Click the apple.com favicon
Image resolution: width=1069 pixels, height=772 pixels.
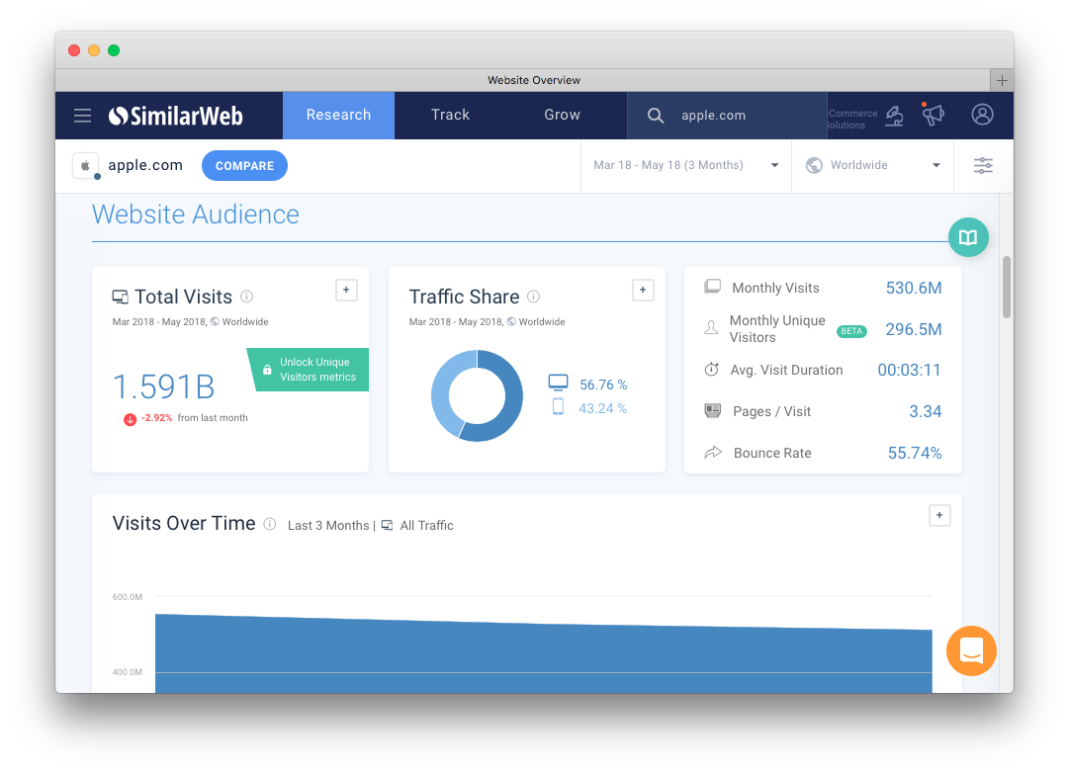click(86, 166)
